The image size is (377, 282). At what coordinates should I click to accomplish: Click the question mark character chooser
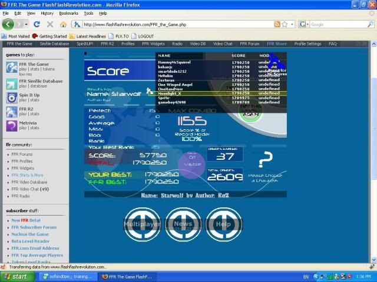click(266, 160)
